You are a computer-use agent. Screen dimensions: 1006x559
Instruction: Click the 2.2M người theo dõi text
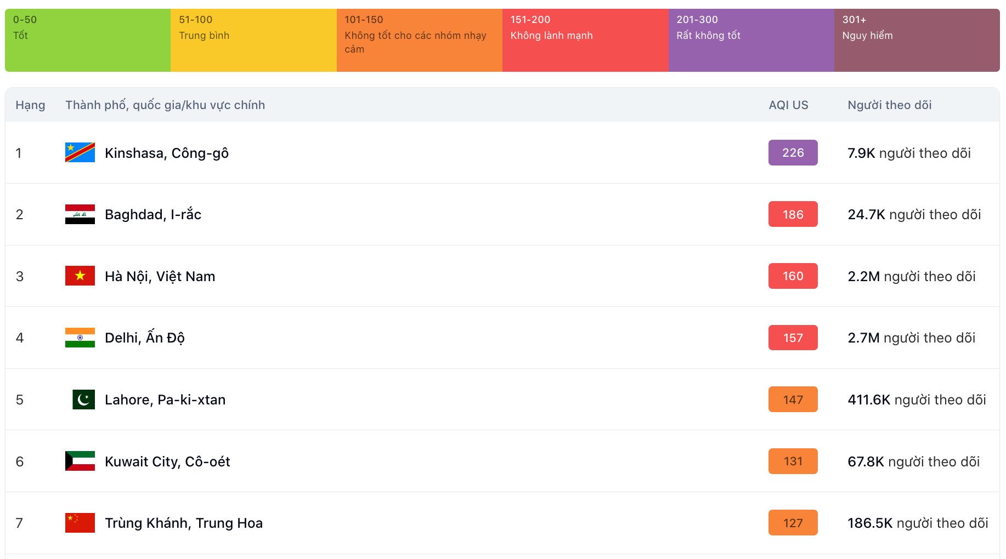point(912,276)
